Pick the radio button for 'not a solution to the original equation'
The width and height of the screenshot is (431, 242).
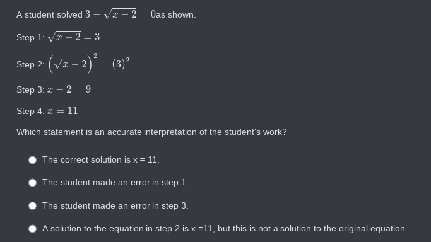tap(32, 229)
